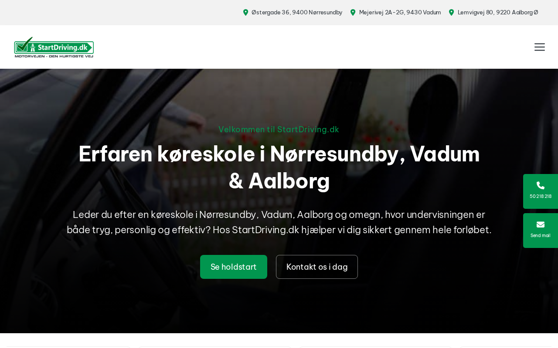Click the location pin beside Mejerivej 2A-2G
The height and width of the screenshot is (348, 558).
[353, 12]
